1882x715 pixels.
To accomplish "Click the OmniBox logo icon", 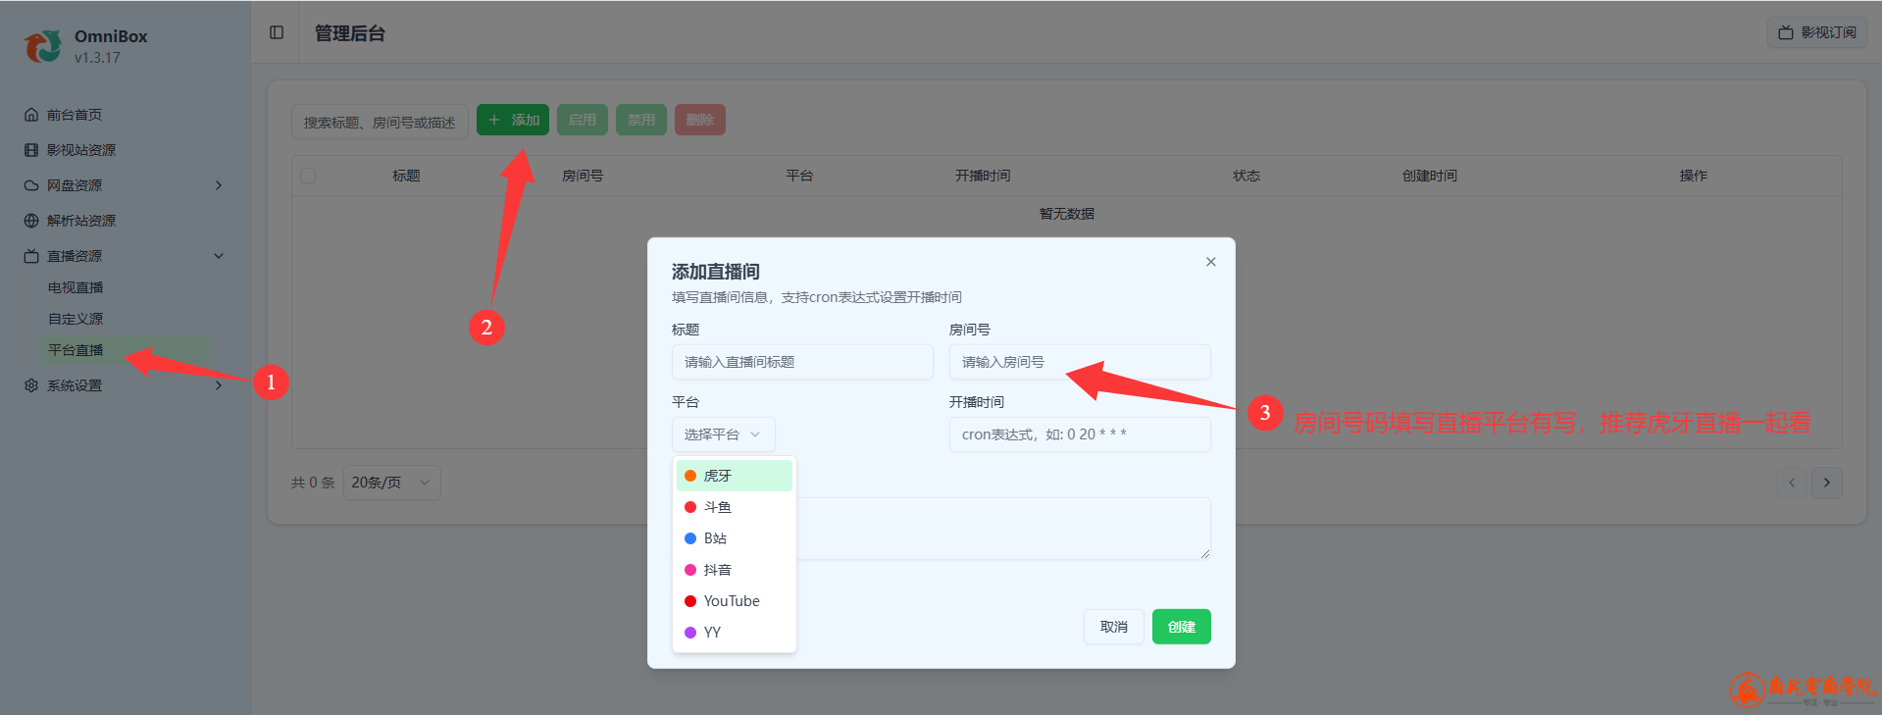I will (43, 46).
